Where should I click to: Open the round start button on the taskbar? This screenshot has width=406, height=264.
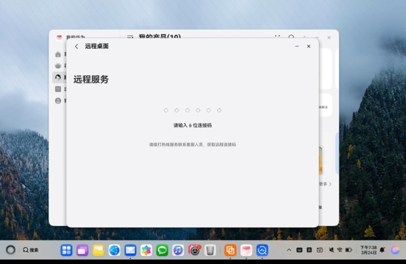[x=11, y=250]
